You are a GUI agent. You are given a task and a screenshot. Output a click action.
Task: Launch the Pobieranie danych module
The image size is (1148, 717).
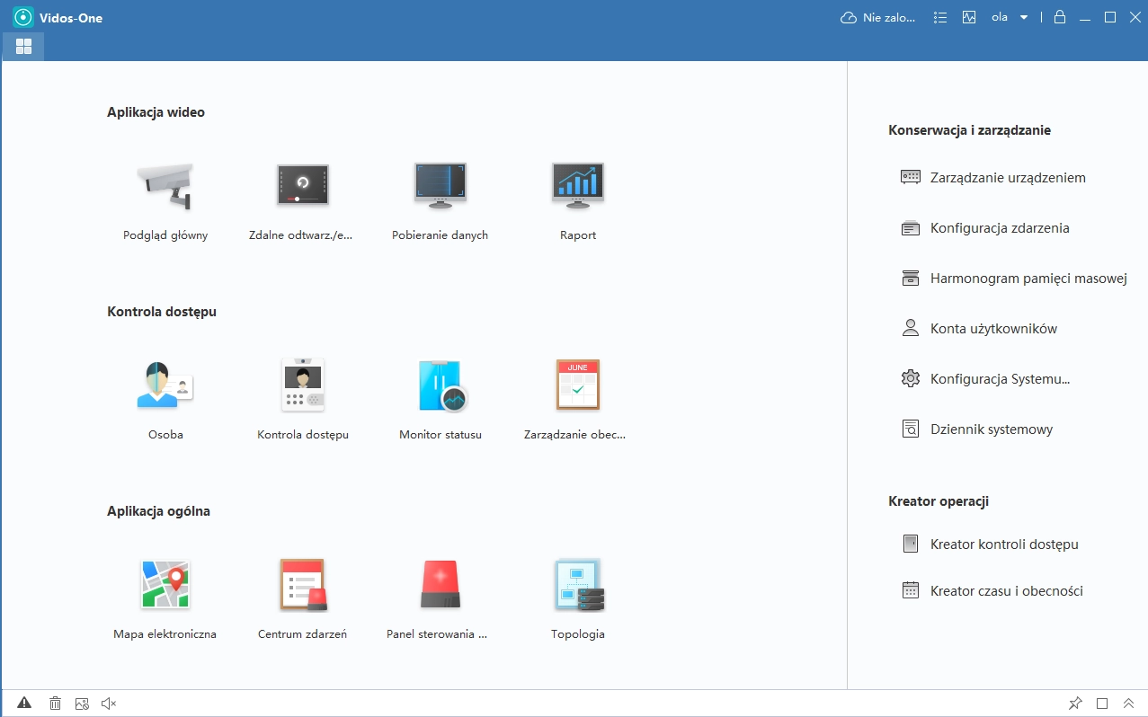pyautogui.click(x=440, y=186)
